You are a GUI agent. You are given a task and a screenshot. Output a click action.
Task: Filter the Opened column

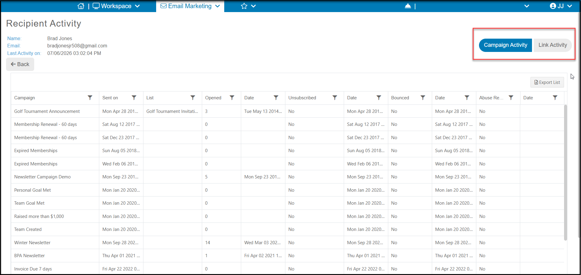pos(232,98)
